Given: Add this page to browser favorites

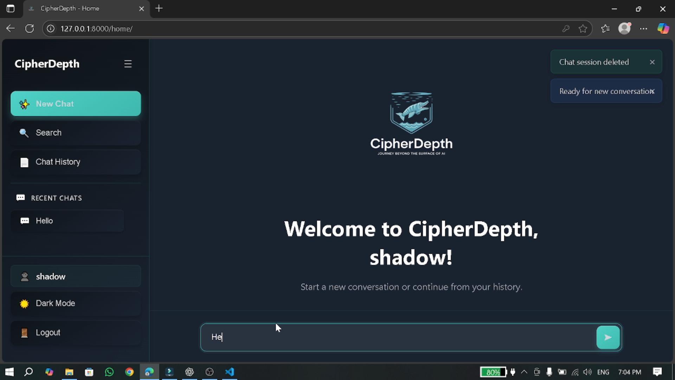Looking at the screenshot, I should pos(583,29).
